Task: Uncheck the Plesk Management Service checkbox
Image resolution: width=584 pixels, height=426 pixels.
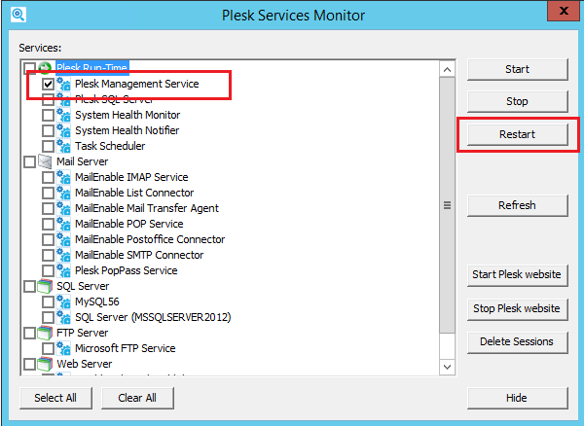Action: tap(48, 85)
